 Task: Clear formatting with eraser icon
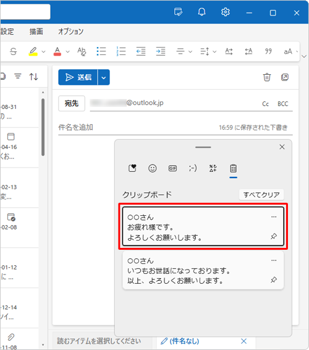click(82, 51)
